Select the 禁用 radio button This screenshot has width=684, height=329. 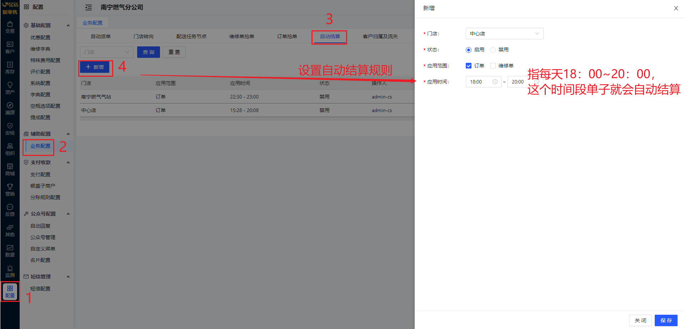tap(493, 50)
